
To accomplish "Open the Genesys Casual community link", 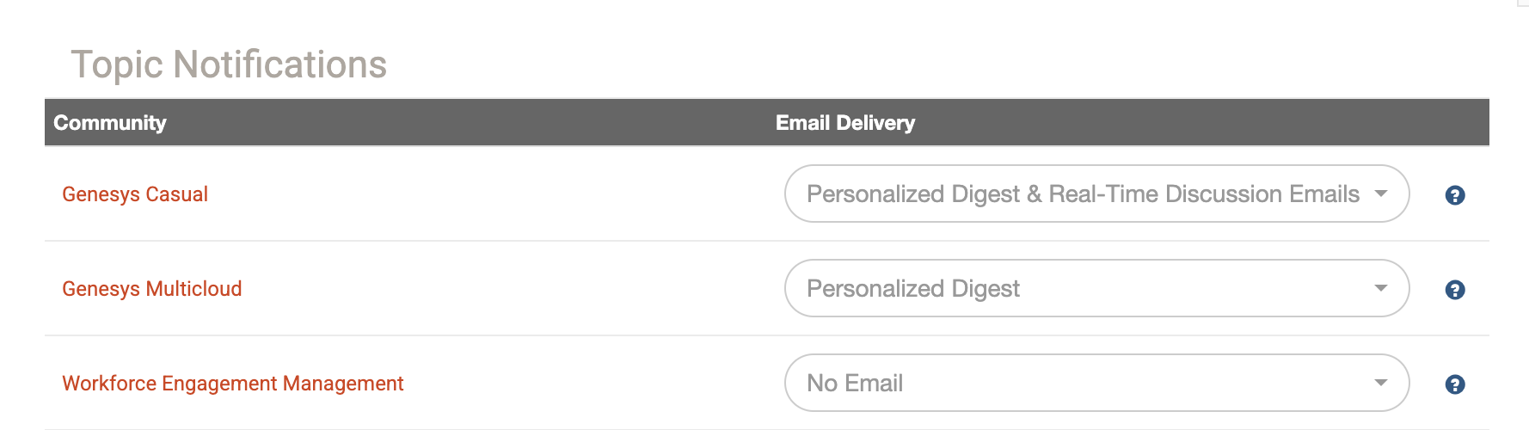I will tap(135, 194).
